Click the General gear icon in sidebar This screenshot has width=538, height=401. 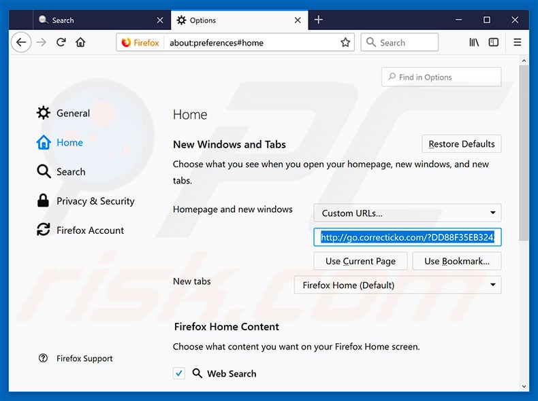click(43, 113)
